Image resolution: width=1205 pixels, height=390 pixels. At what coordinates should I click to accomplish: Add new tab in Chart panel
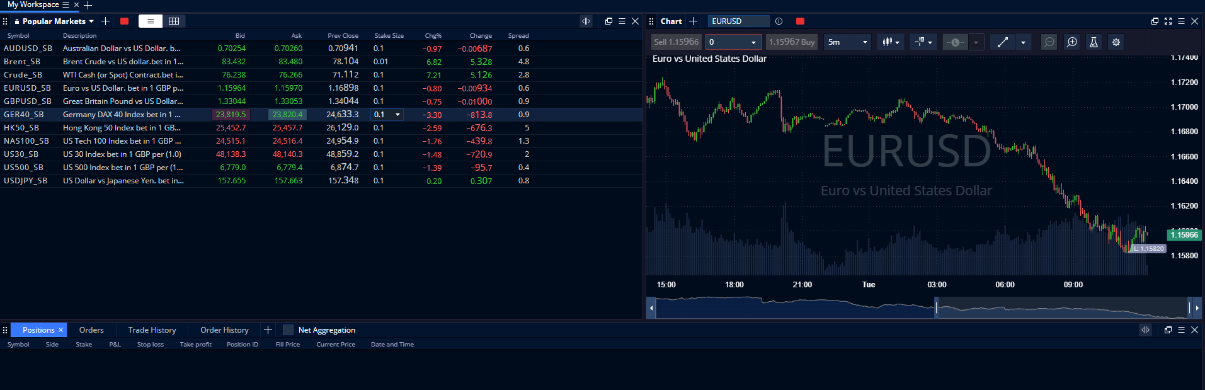pyautogui.click(x=693, y=21)
